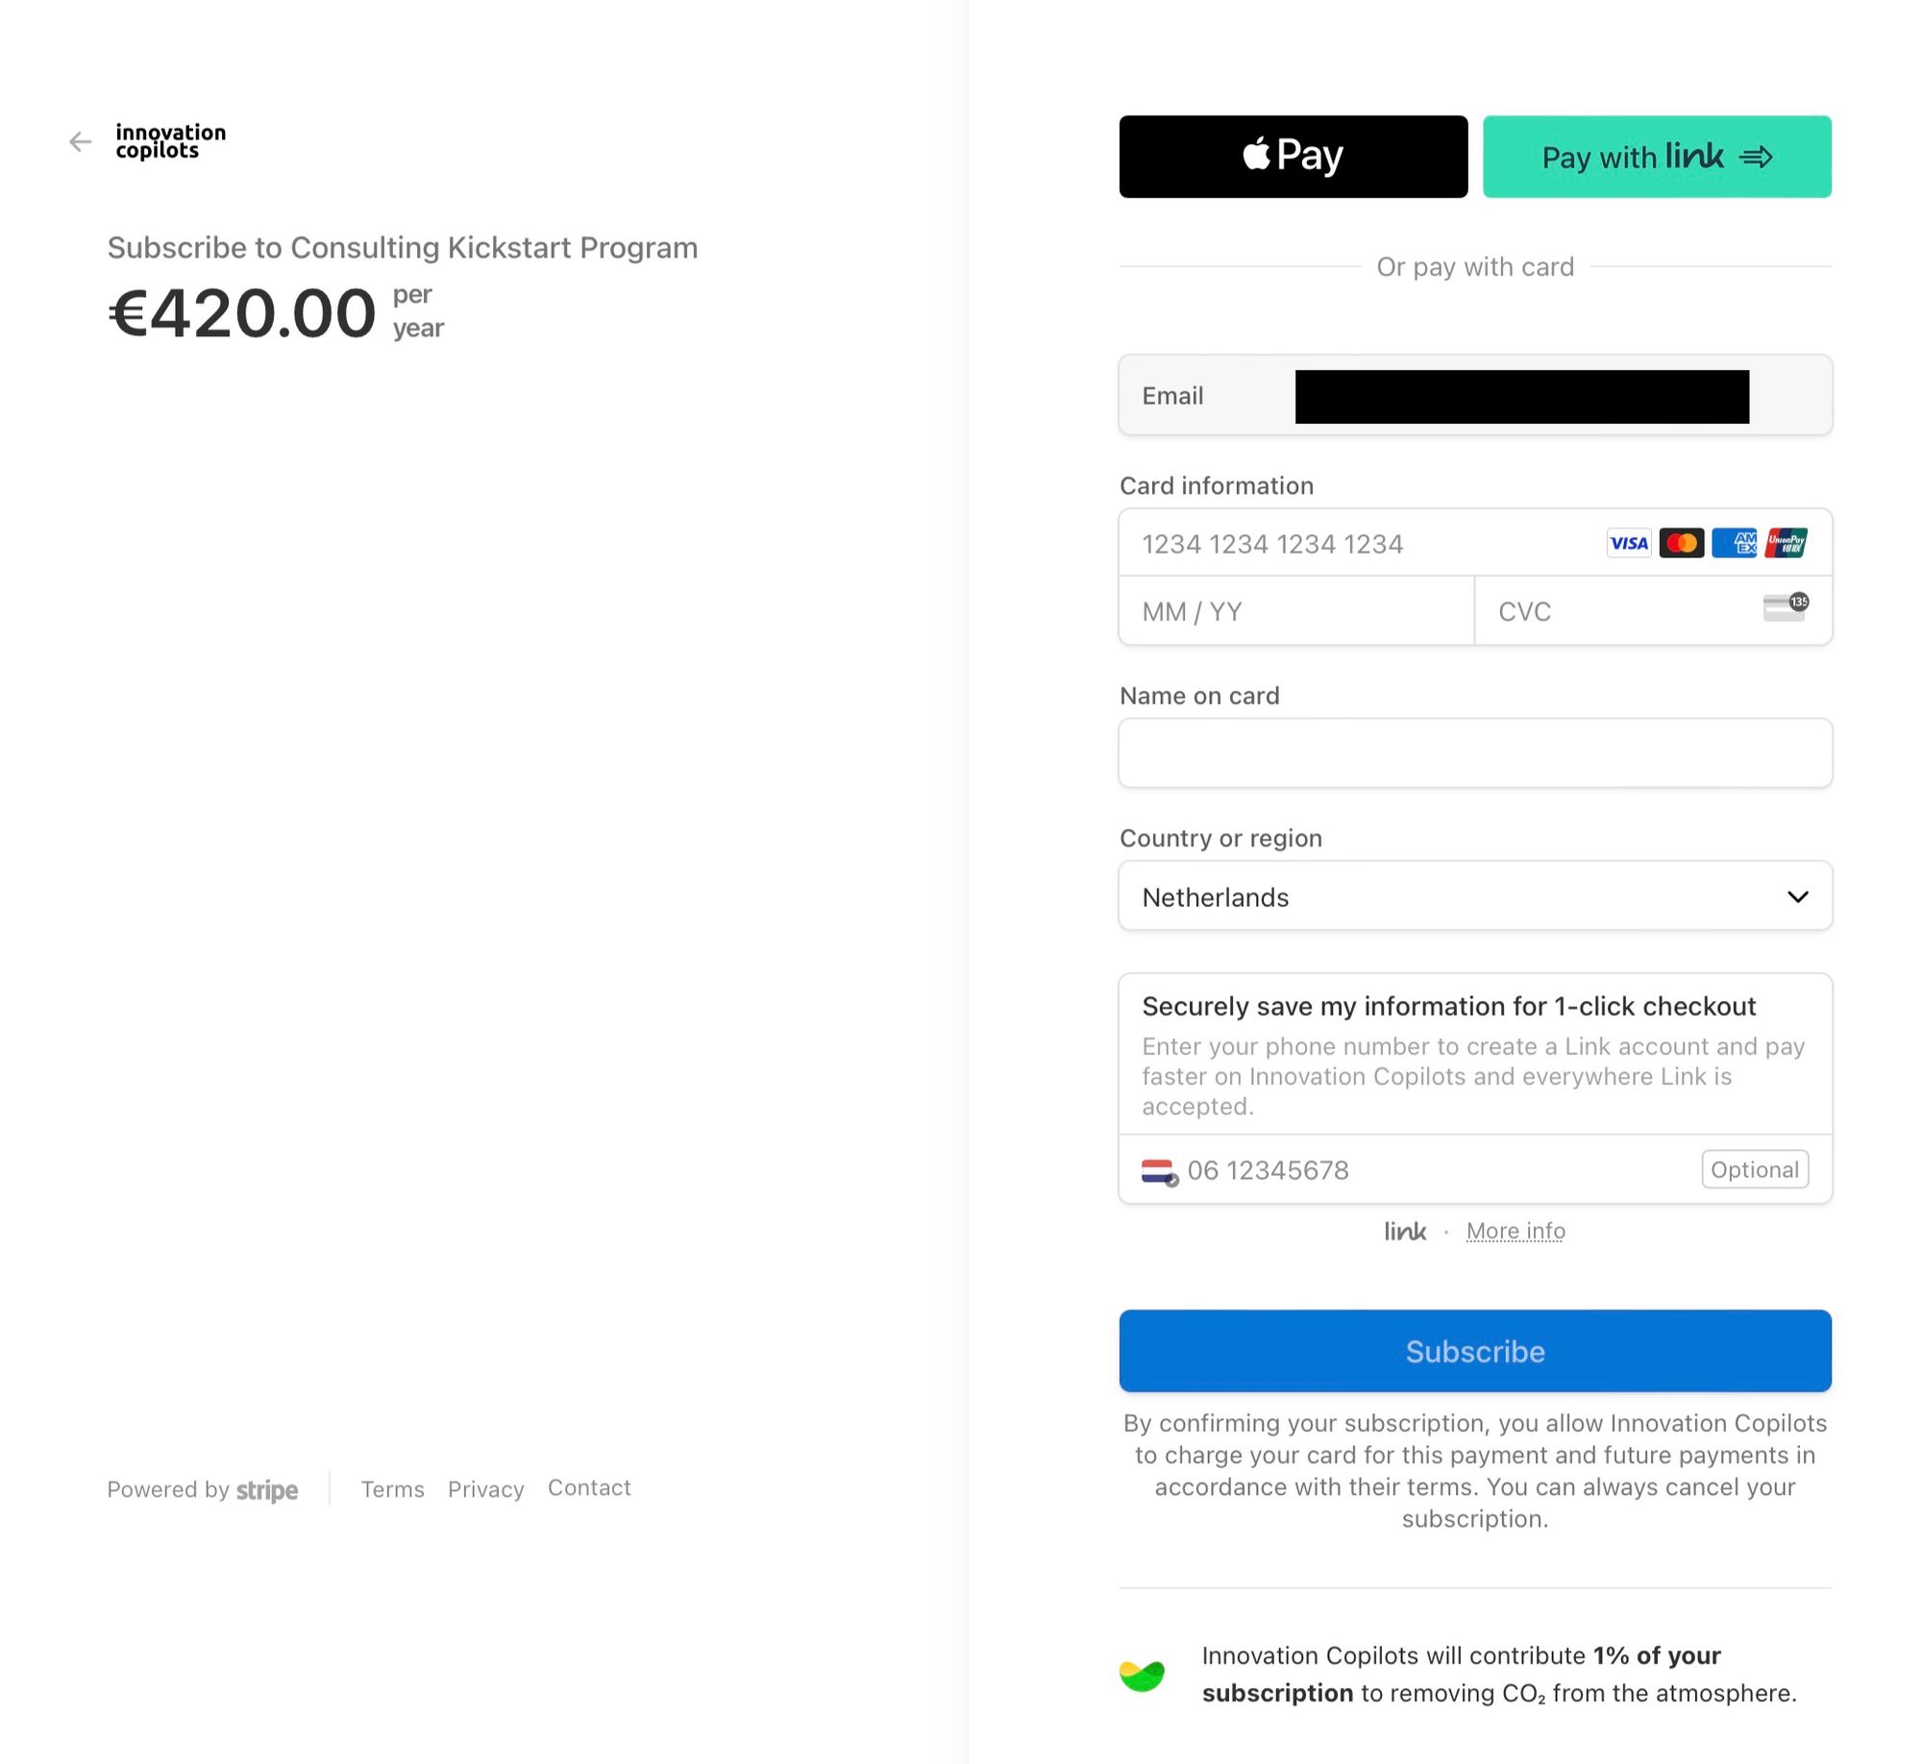Expand the Country or region dropdown chevron

(1797, 896)
